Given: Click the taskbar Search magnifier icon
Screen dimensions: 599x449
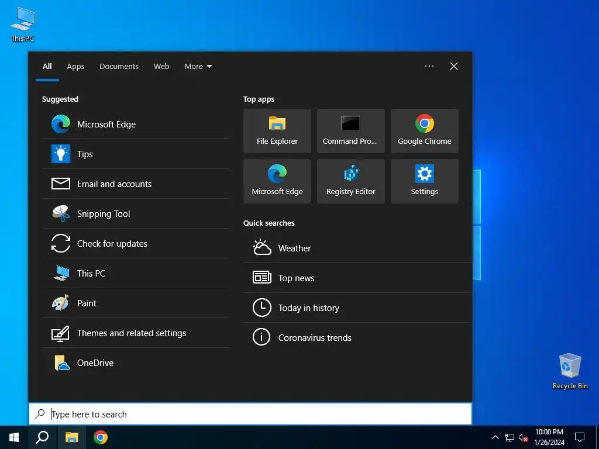Looking at the screenshot, I should (42, 437).
